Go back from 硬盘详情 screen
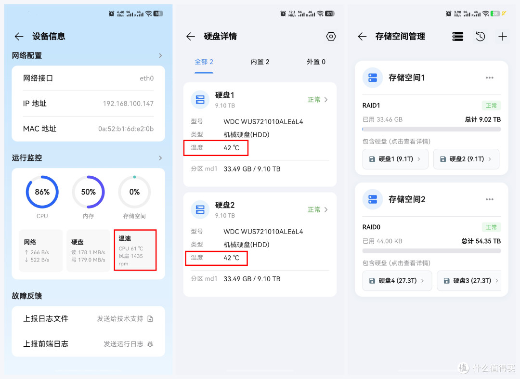The height and width of the screenshot is (379, 520). pyautogui.click(x=191, y=37)
